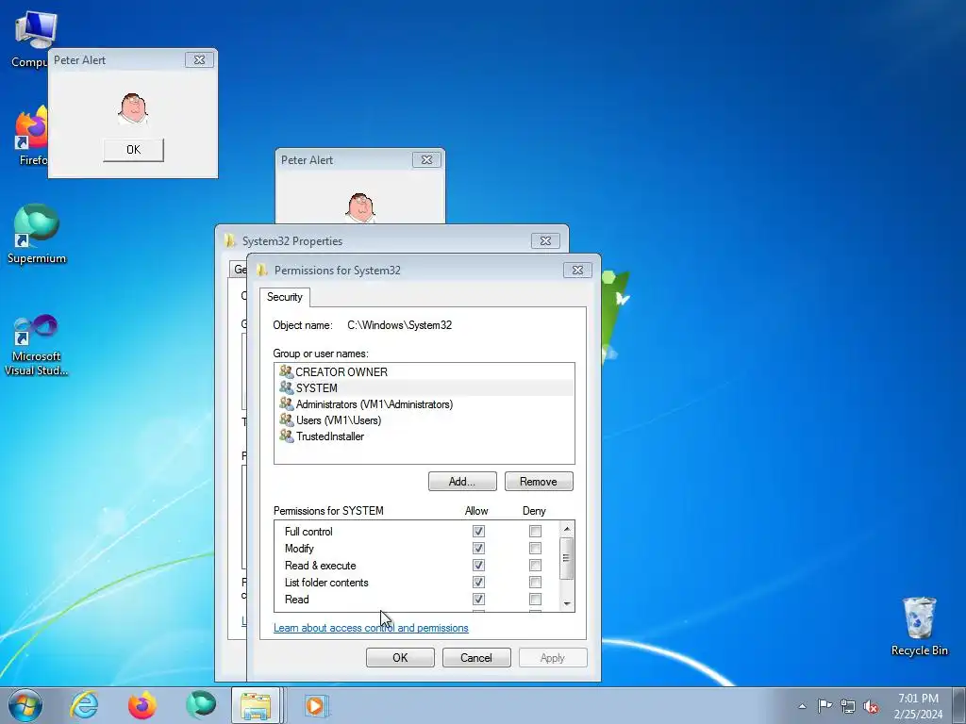Close the second Peter Alert window
Viewport: 966px width, 724px height.
point(426,159)
